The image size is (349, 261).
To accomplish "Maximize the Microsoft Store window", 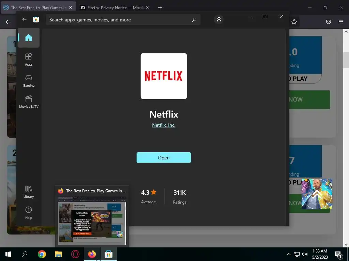I will click(265, 17).
